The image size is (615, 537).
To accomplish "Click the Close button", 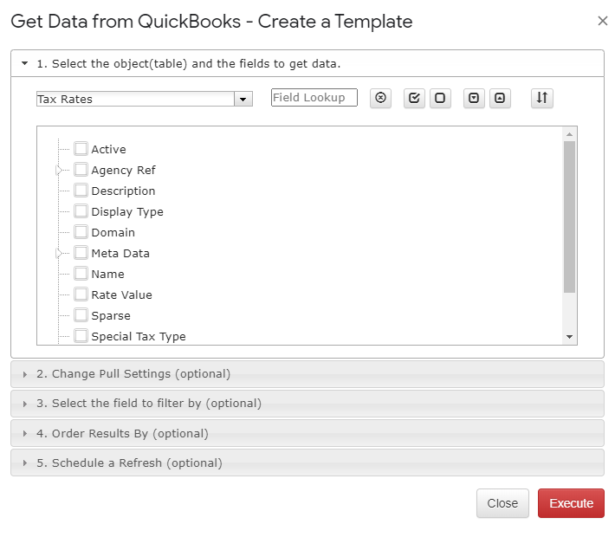I will pyautogui.click(x=502, y=503).
